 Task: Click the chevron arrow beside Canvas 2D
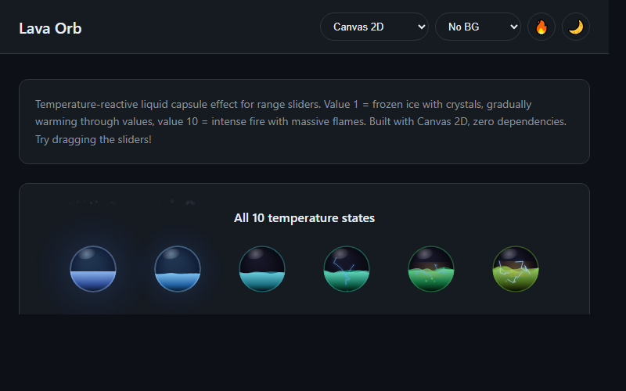coord(421,27)
